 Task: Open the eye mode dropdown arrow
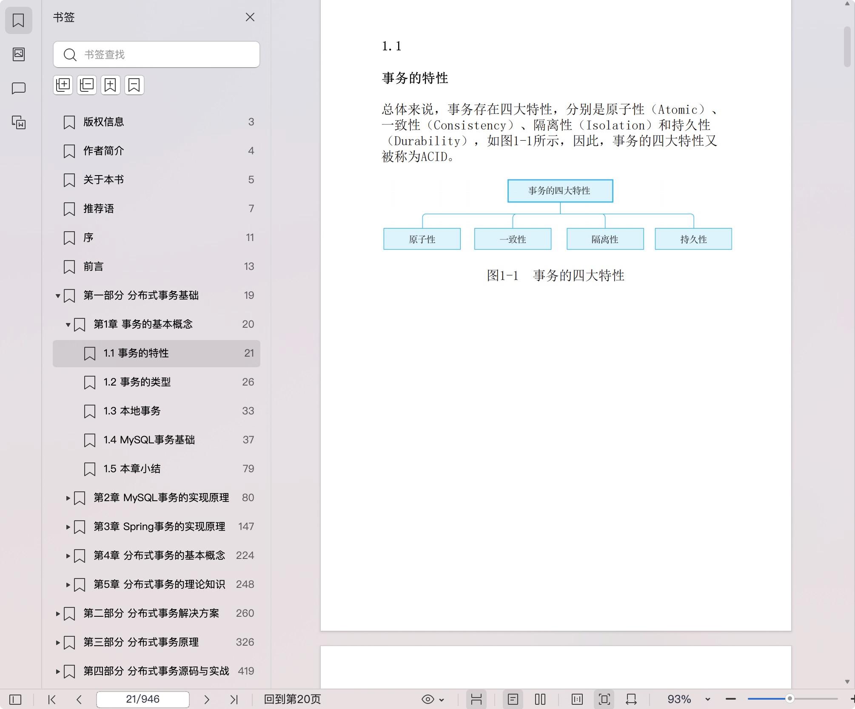[x=442, y=700]
